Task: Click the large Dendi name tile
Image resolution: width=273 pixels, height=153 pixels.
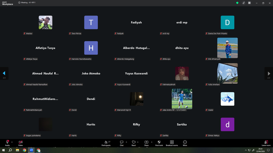Action: pos(91,99)
